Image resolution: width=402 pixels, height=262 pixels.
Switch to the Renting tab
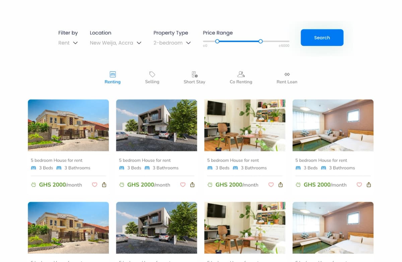113,78
